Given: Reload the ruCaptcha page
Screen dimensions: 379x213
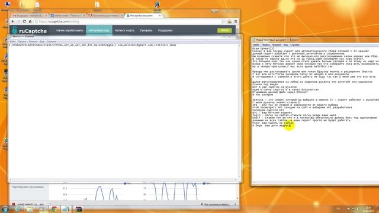Looking at the screenshot, I should point(24,21).
